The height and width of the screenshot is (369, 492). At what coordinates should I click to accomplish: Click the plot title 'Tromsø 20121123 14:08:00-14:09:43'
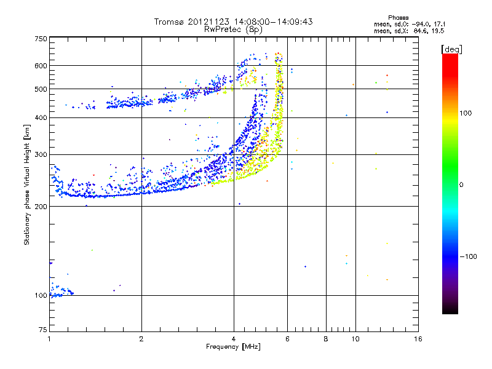(234, 22)
